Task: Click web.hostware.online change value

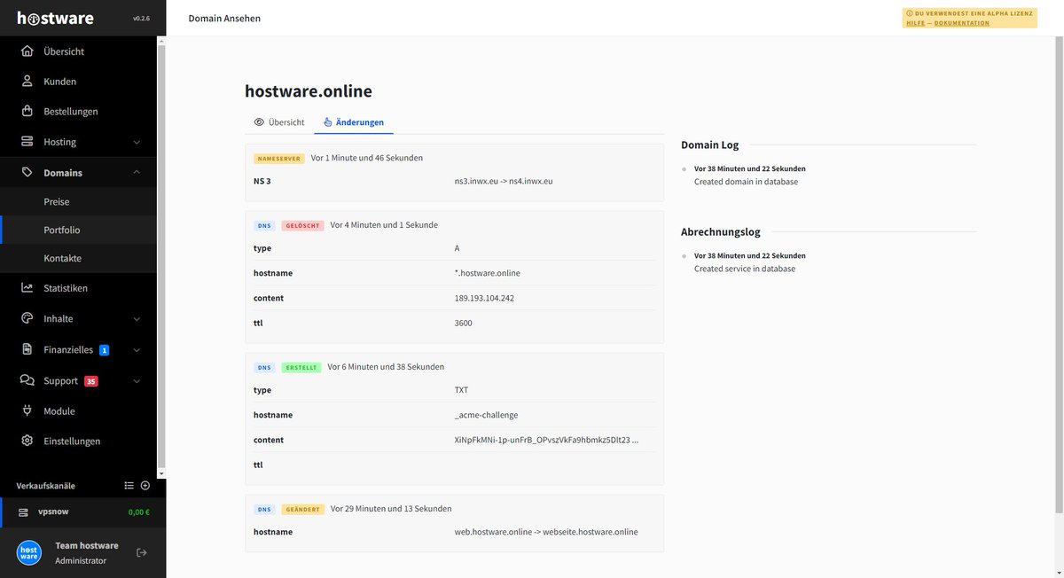Action: (546, 532)
